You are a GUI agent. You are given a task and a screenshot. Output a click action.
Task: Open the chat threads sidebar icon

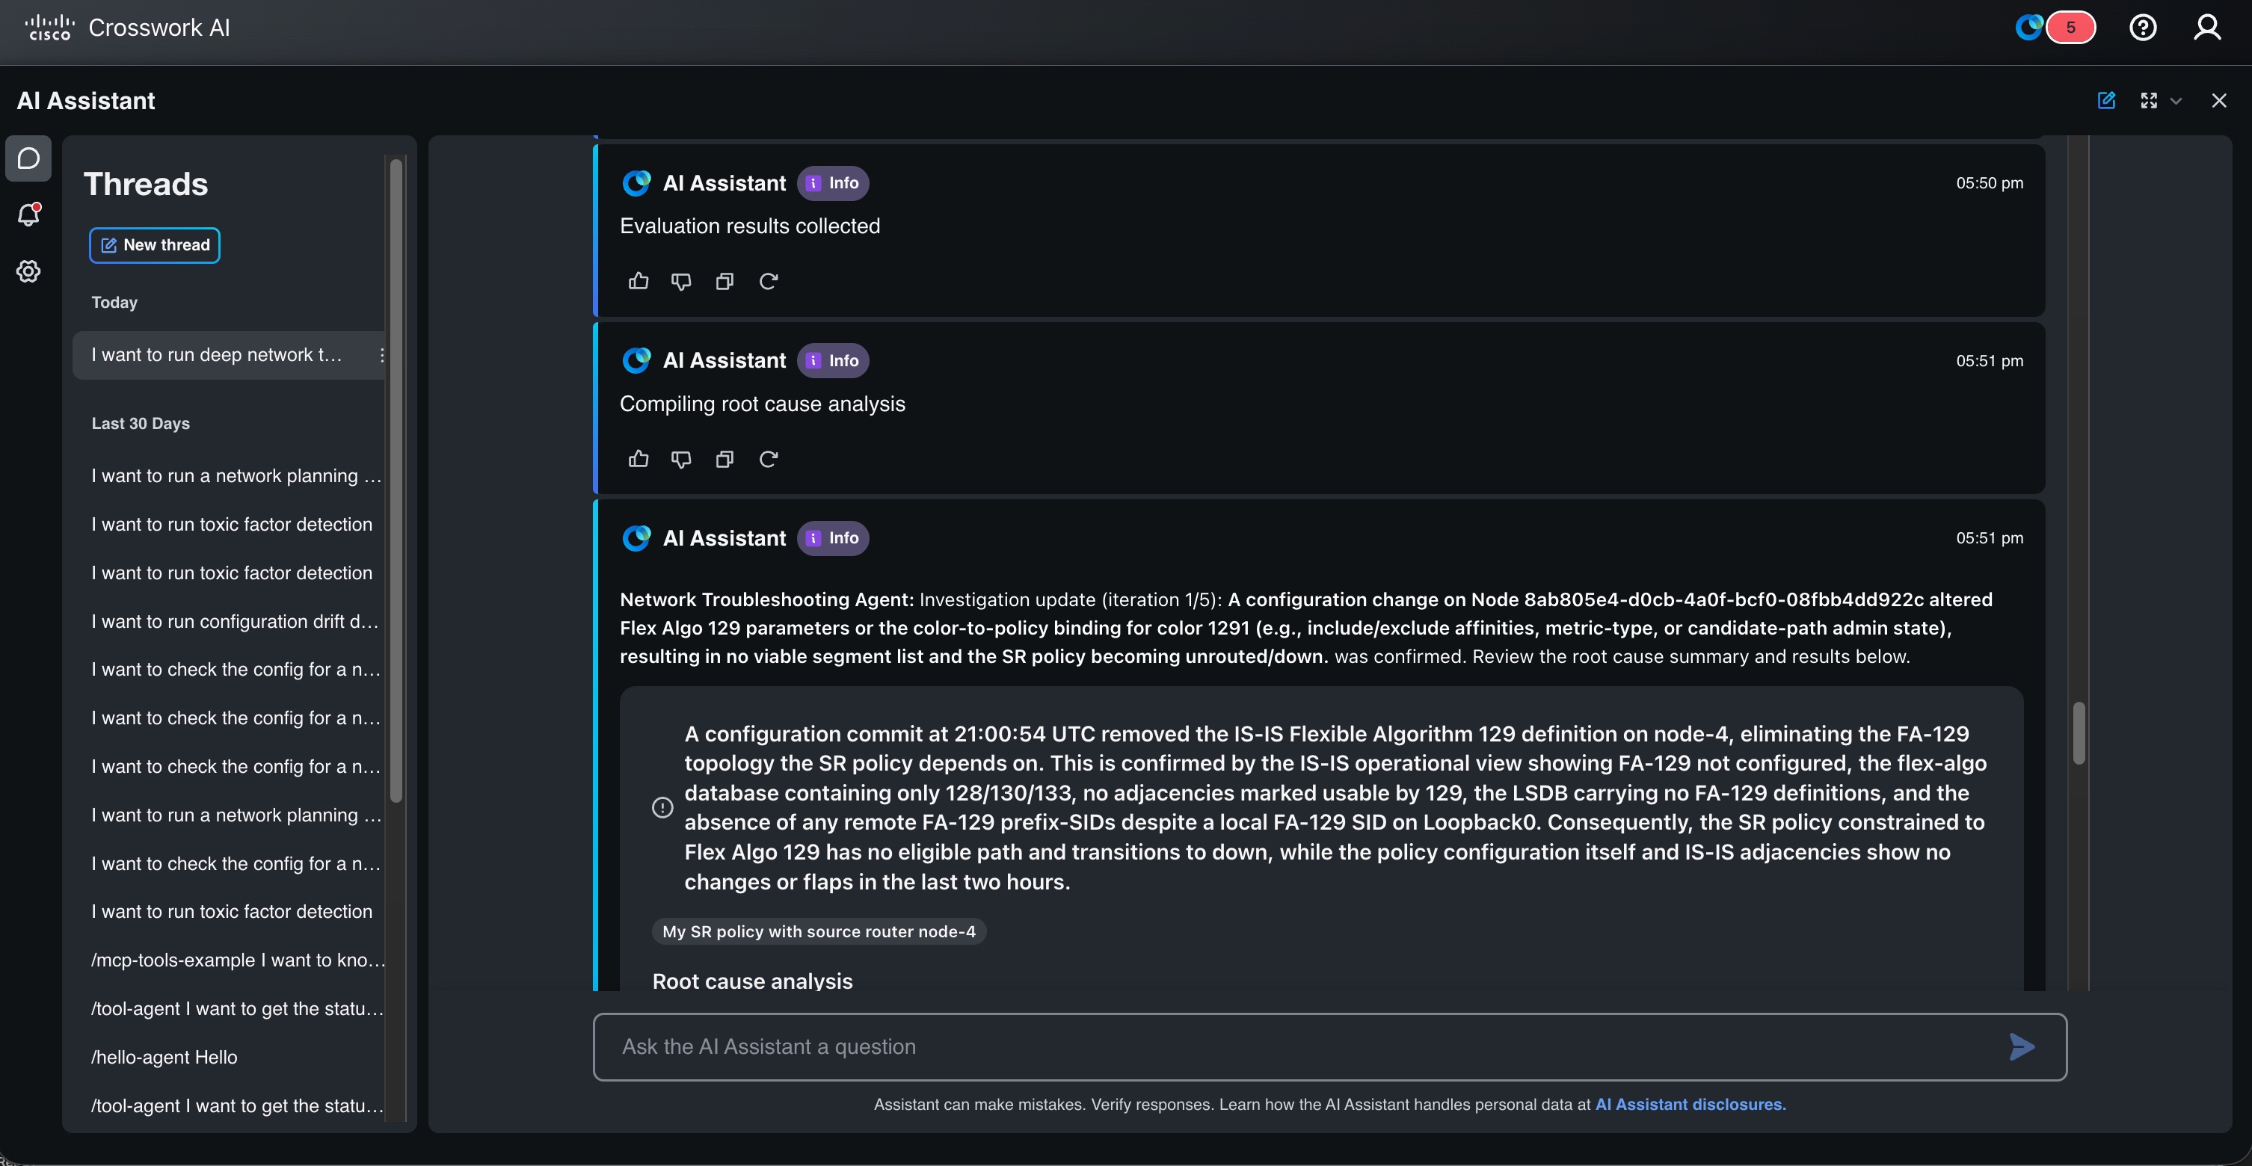pos(29,158)
